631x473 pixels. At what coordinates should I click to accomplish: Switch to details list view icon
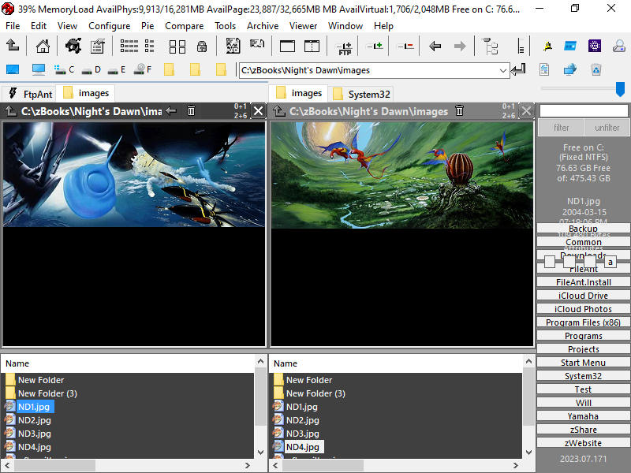pyautogui.click(x=129, y=46)
